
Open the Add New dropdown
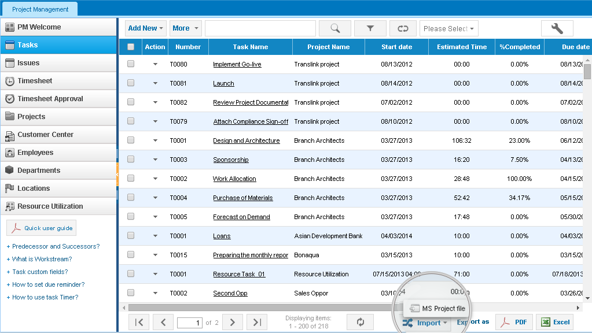point(146,28)
